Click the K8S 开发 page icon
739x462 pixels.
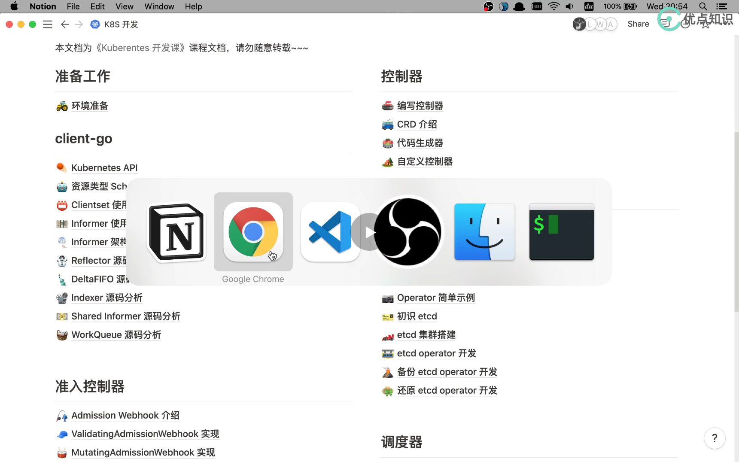click(x=95, y=24)
